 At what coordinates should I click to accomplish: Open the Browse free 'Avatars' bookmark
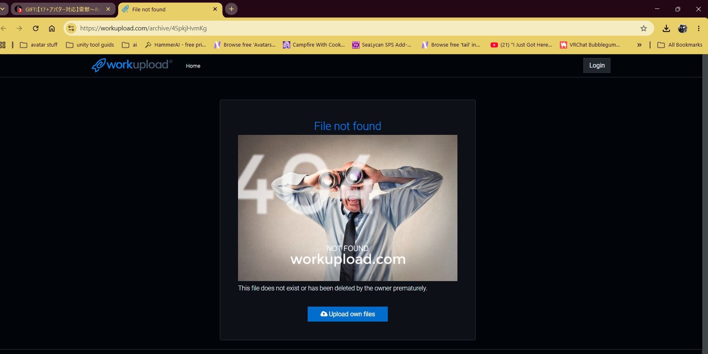point(245,45)
